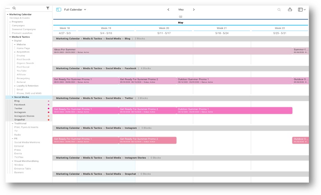Viewport: 321px width, 195px height.
Task: Advance to the next month with the right arrow
Action: tap(193, 10)
